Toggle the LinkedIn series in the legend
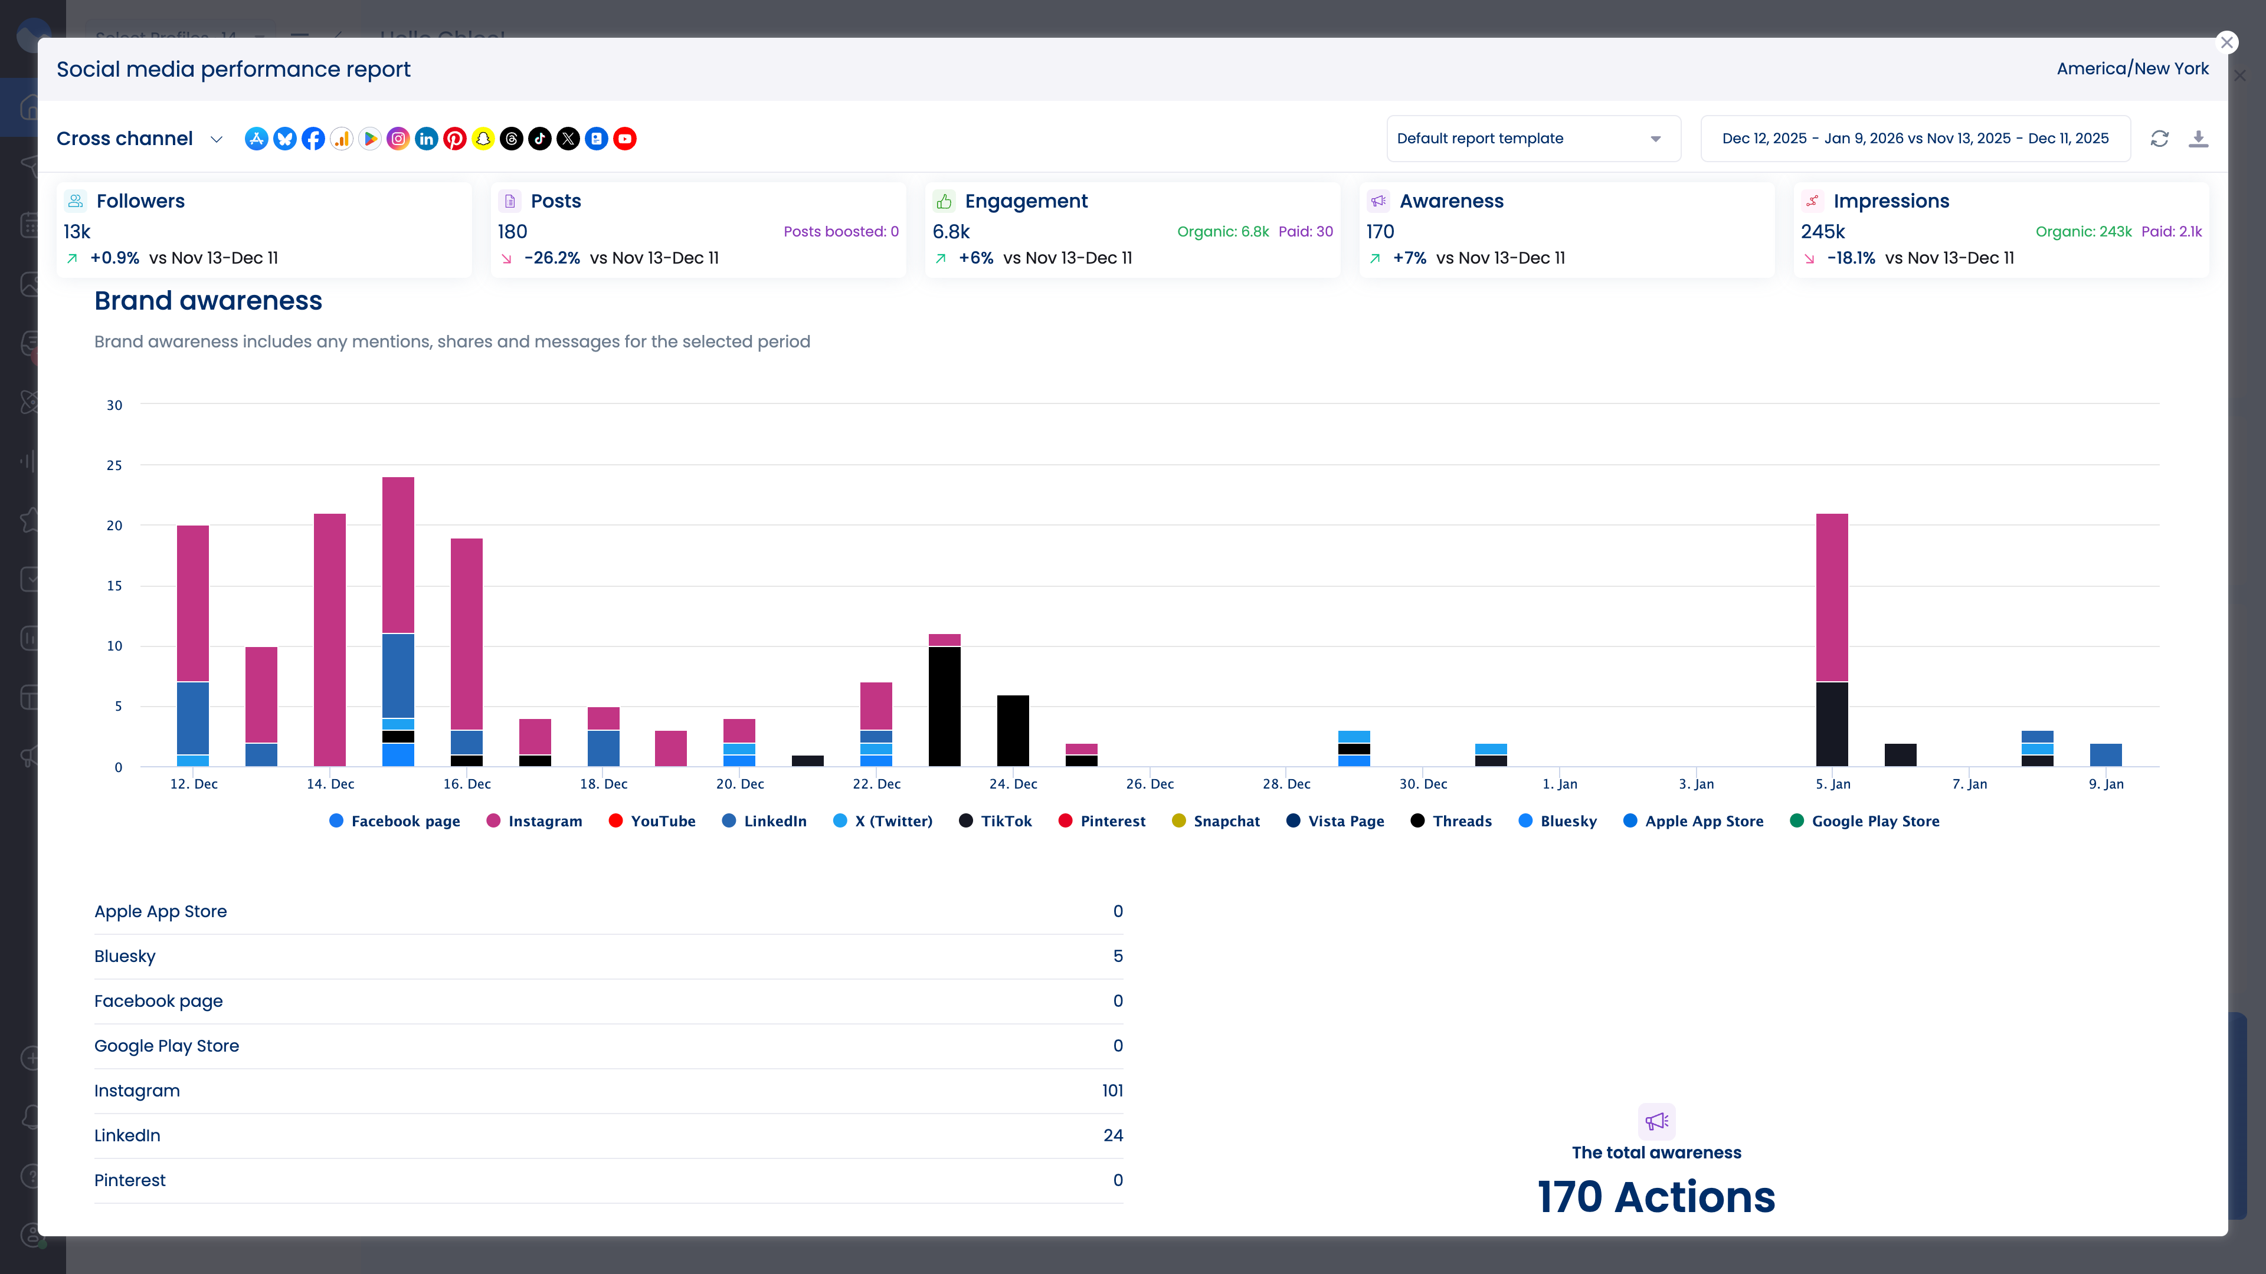 pyautogui.click(x=764, y=821)
